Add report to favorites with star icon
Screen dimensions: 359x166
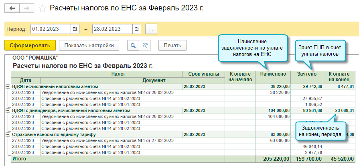[x=43, y=8]
